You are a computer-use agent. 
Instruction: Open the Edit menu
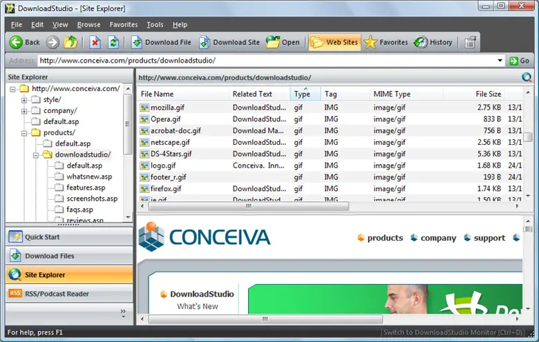pos(37,25)
